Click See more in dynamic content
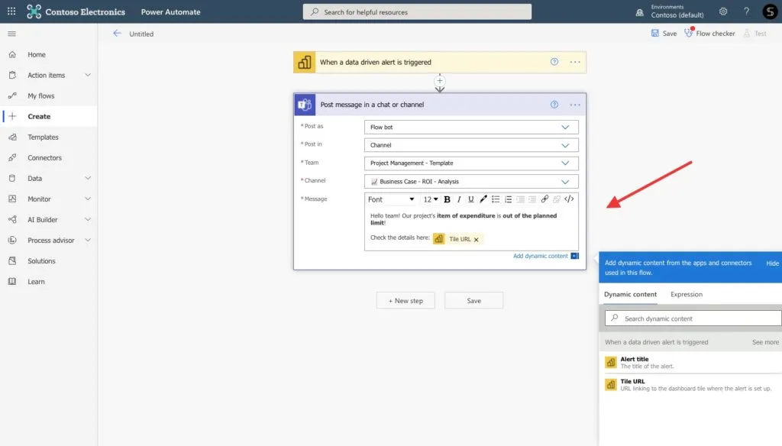 point(765,342)
